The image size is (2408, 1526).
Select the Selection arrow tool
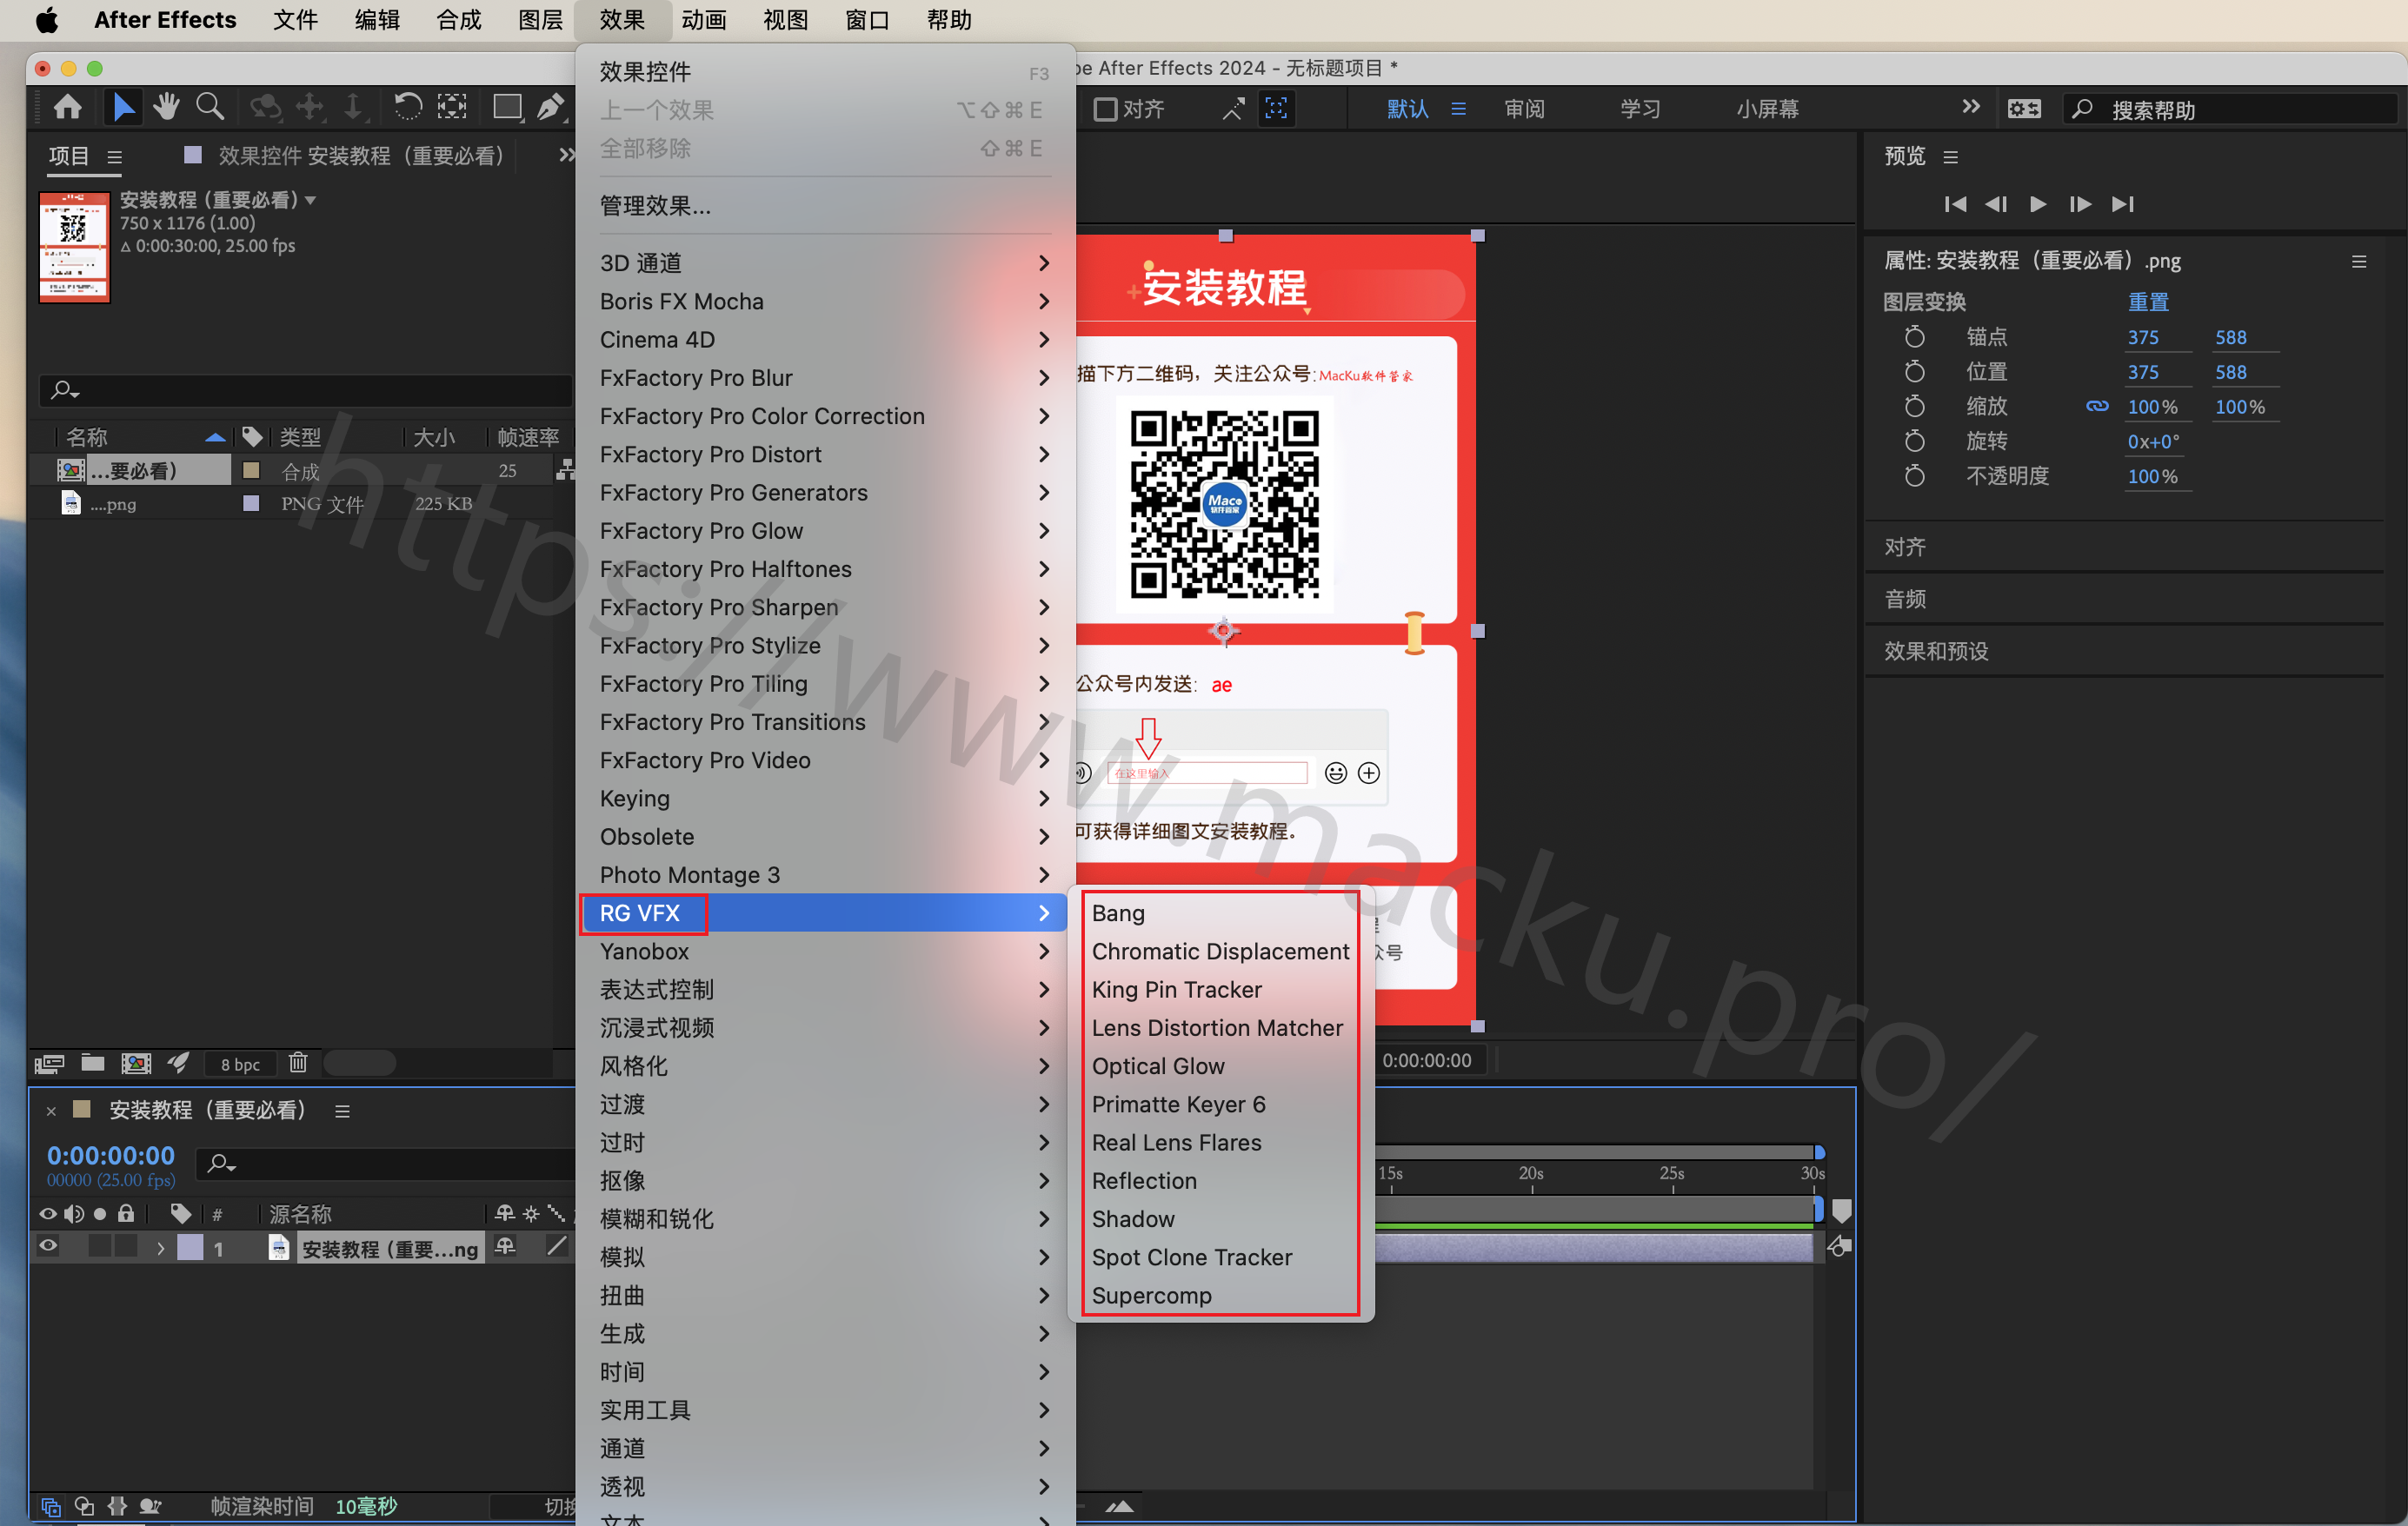pyautogui.click(x=123, y=107)
